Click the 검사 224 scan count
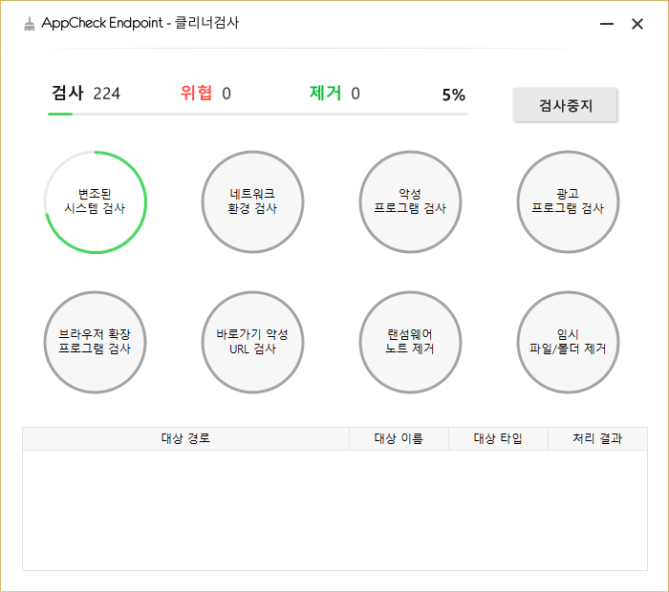Screen dimensions: 669x592 pyautogui.click(x=86, y=94)
